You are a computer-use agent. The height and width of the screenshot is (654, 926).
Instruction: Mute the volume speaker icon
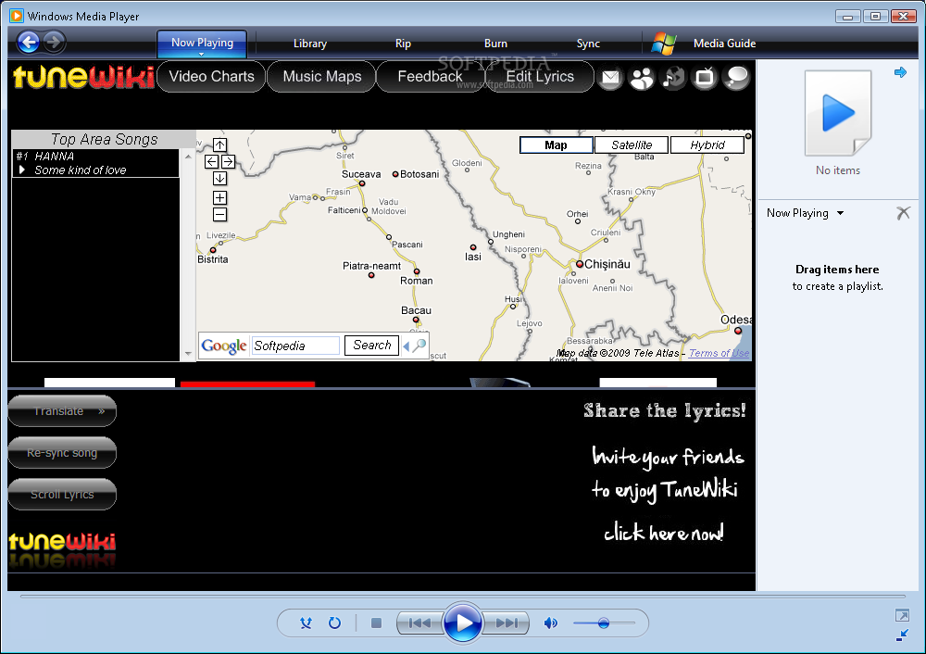click(x=550, y=623)
